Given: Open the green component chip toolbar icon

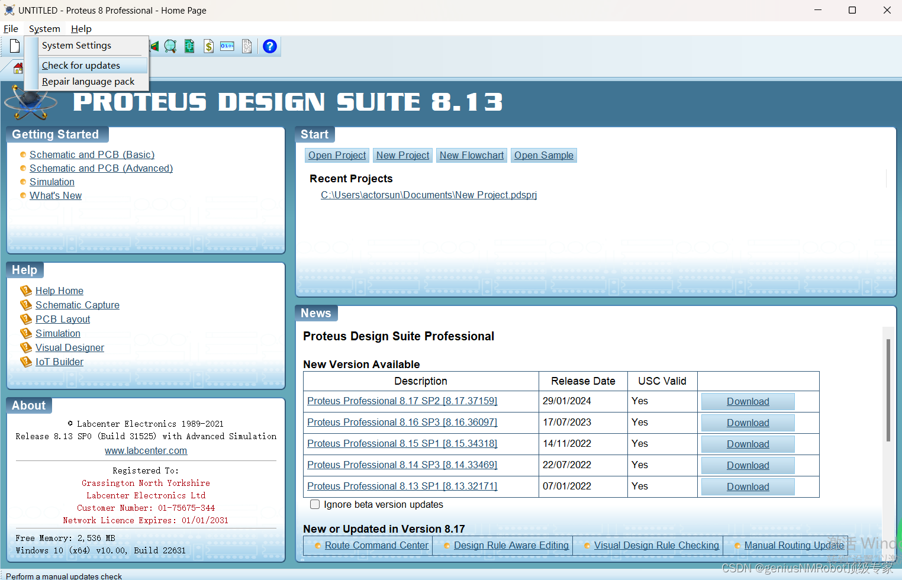Looking at the screenshot, I should coord(189,46).
